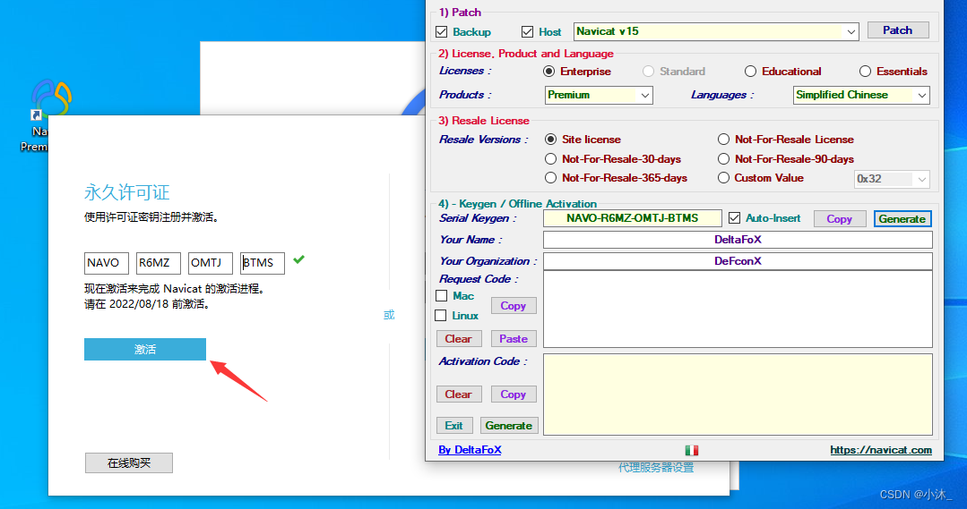Select the Custom Value radio button
The width and height of the screenshot is (967, 509).
click(x=723, y=178)
